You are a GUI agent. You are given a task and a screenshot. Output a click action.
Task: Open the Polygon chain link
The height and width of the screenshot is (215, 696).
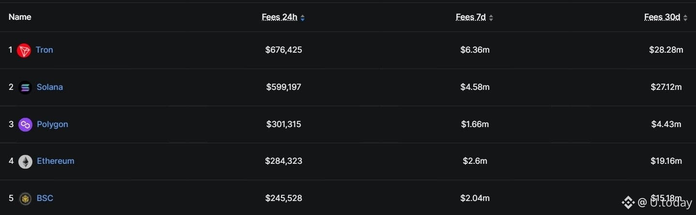click(x=52, y=124)
